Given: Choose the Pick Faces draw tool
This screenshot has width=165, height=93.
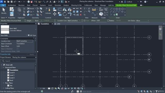Looking at the screenshot, I should [117, 15].
